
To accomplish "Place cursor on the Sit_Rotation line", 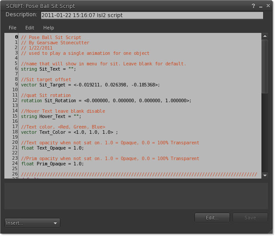I will (x=106, y=100).
